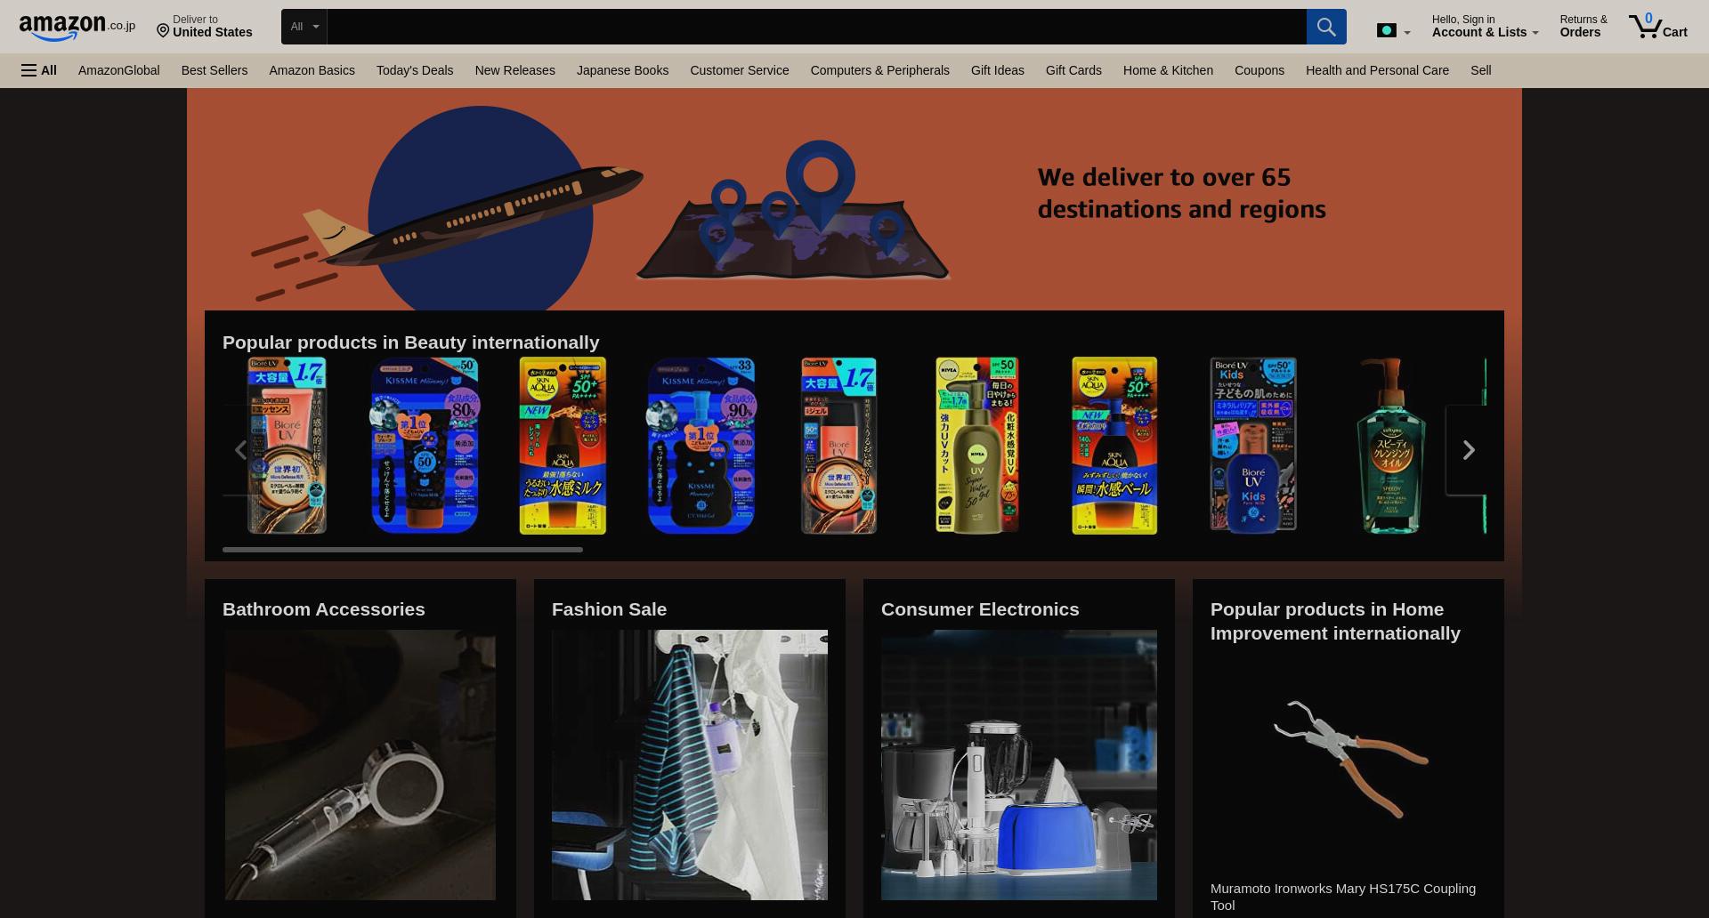Open Gift Cards nav item
This screenshot has height=918, width=1709.
pyautogui.click(x=1073, y=70)
